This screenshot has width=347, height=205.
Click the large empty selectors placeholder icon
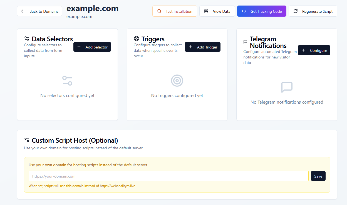(x=67, y=81)
